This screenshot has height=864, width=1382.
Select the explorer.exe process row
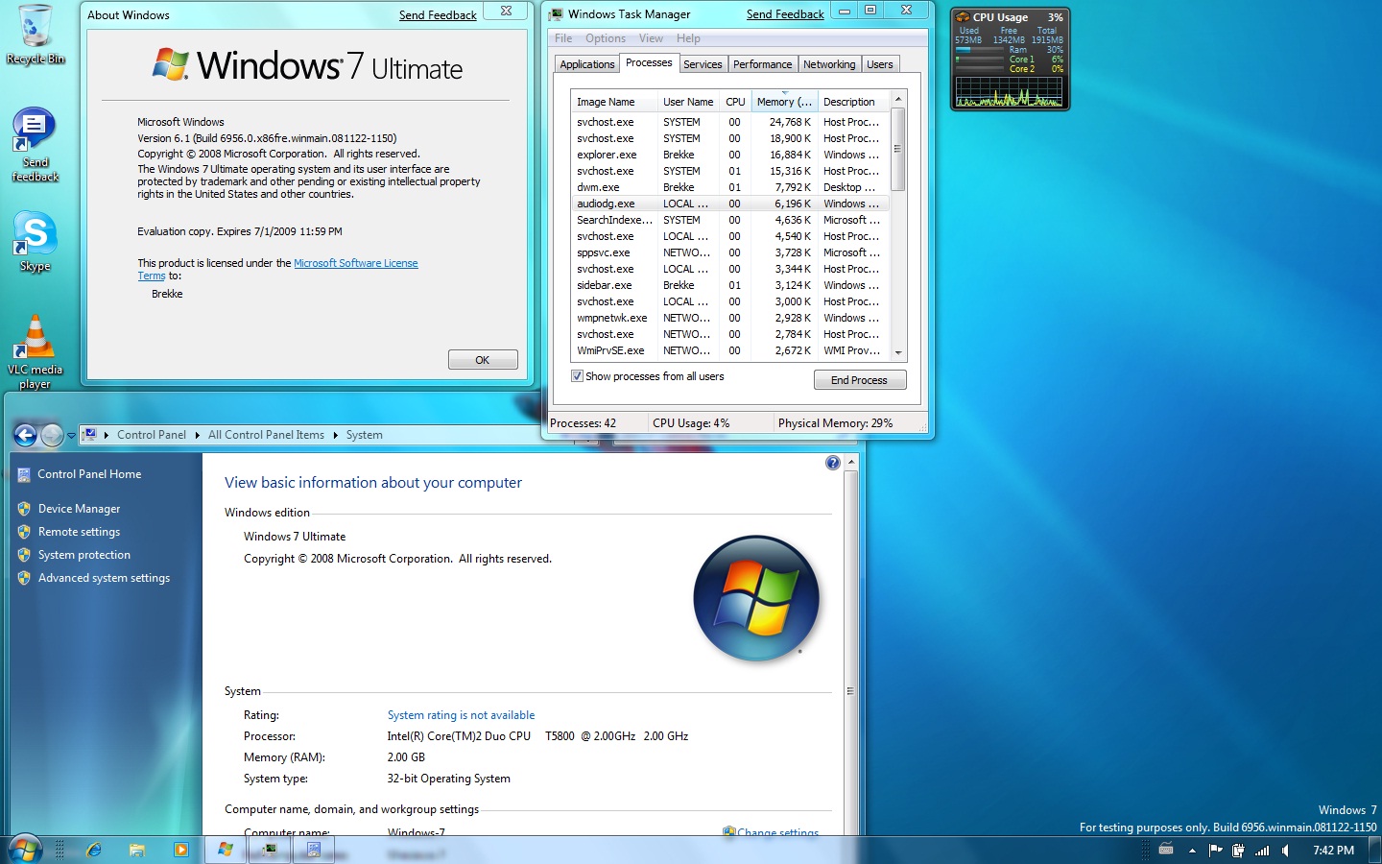(x=729, y=155)
